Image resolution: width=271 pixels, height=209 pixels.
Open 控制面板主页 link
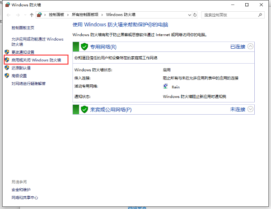pos(23,28)
